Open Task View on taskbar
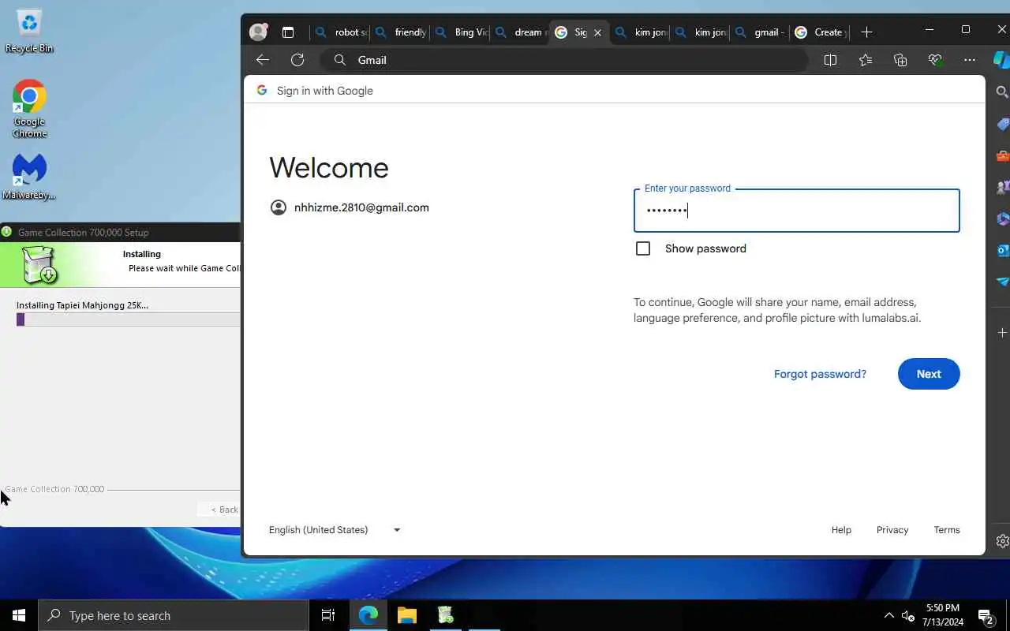Viewport: 1010px width, 631px height. [x=328, y=615]
